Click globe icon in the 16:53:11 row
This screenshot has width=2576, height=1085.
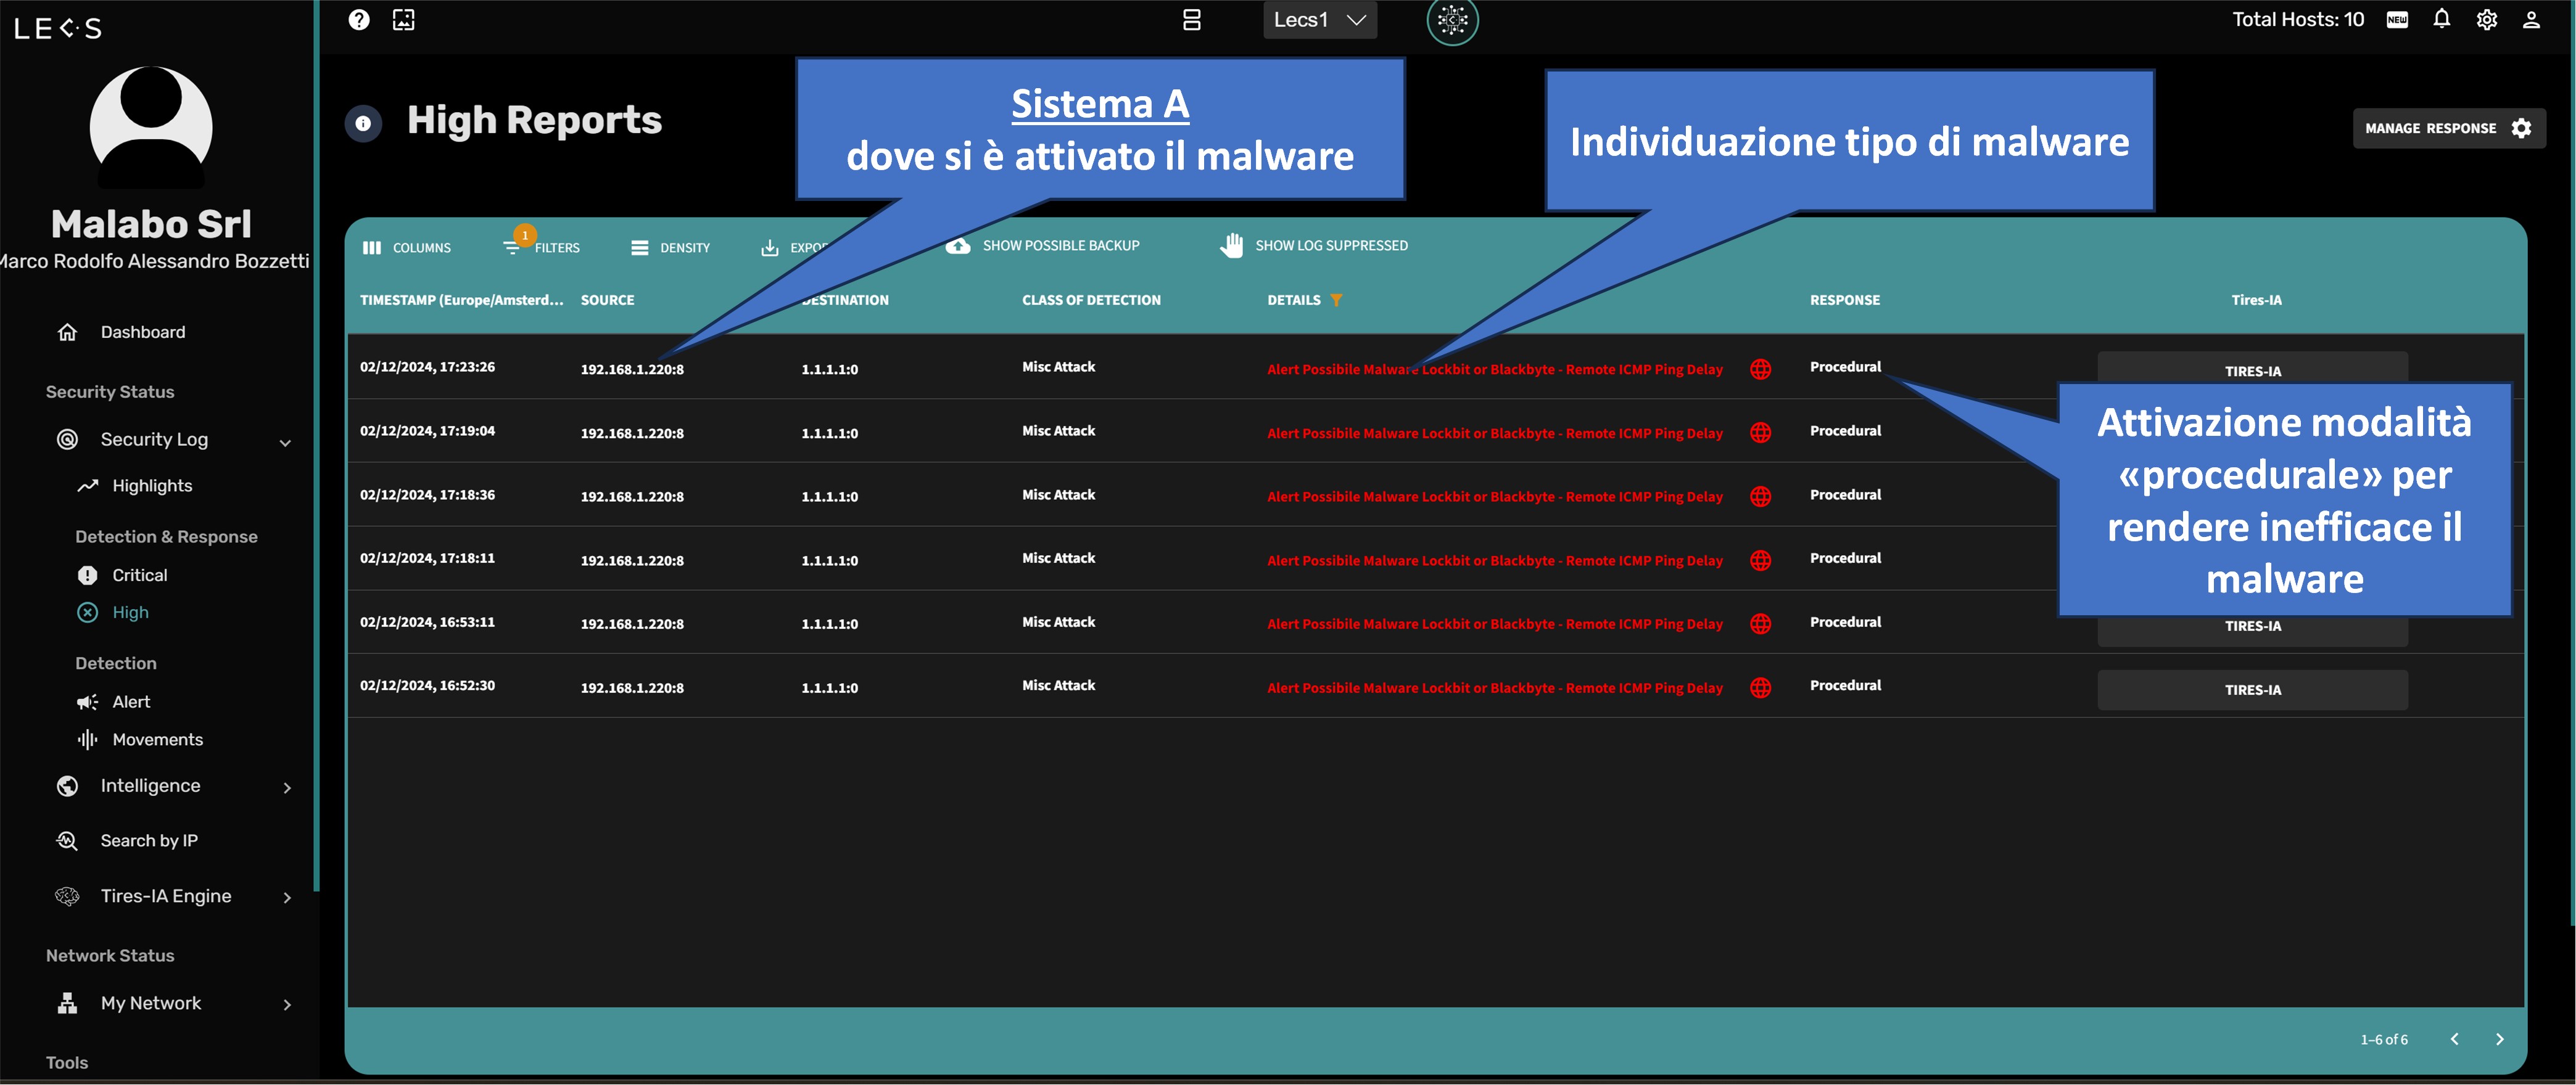click(1760, 623)
